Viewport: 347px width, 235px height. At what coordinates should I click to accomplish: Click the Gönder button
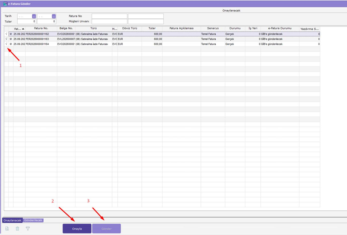click(106, 229)
